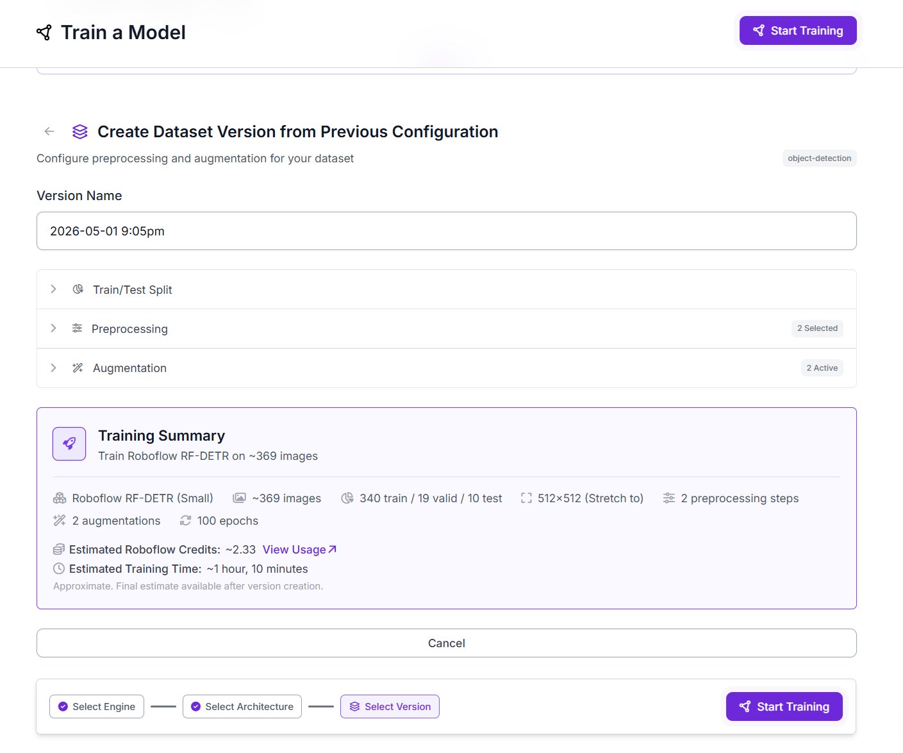Click wand icon beside 2 augmentations
Screen dimensions: 903x753
tap(60, 521)
